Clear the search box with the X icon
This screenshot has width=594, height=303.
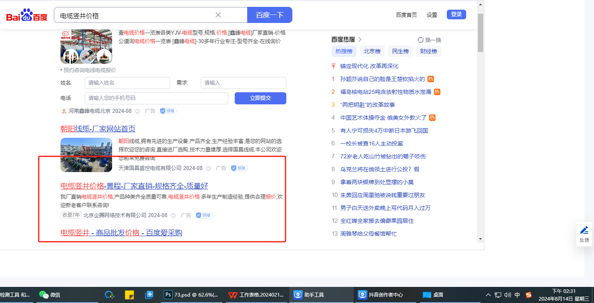pos(218,15)
